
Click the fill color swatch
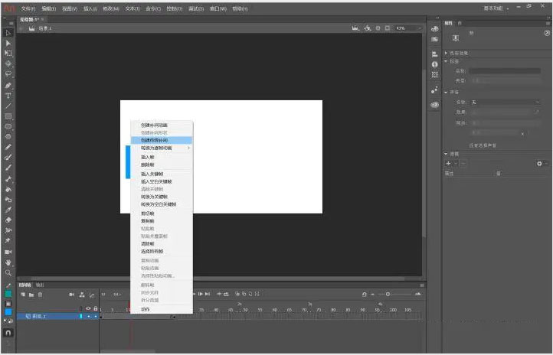tap(8, 312)
